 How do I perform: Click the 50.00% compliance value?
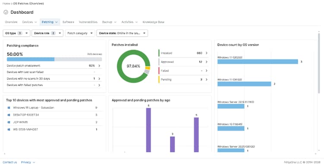(15, 54)
